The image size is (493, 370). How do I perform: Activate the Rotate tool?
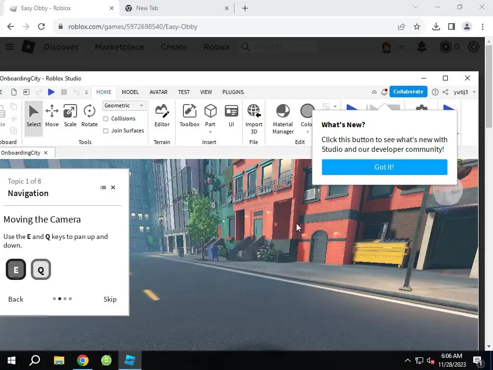(89, 116)
